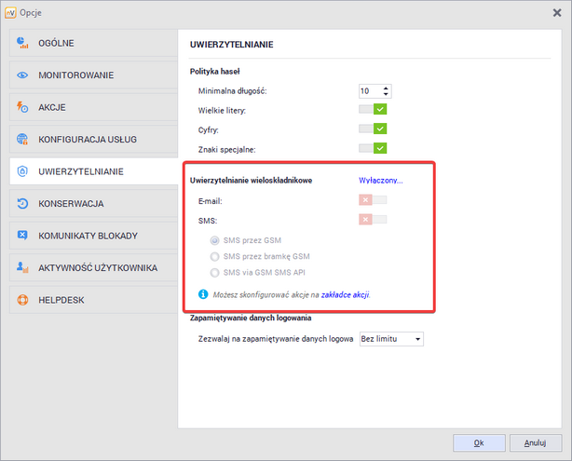Viewport: 572px width, 461px height.
Task: Click the lightning gear icon beside Akcje
Action: [x=23, y=107]
